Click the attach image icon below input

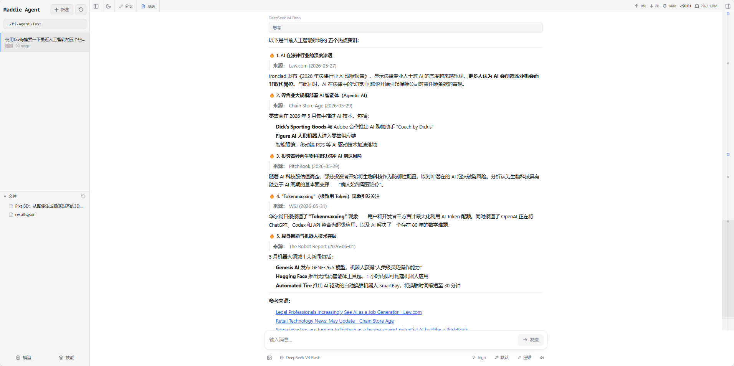point(269,358)
